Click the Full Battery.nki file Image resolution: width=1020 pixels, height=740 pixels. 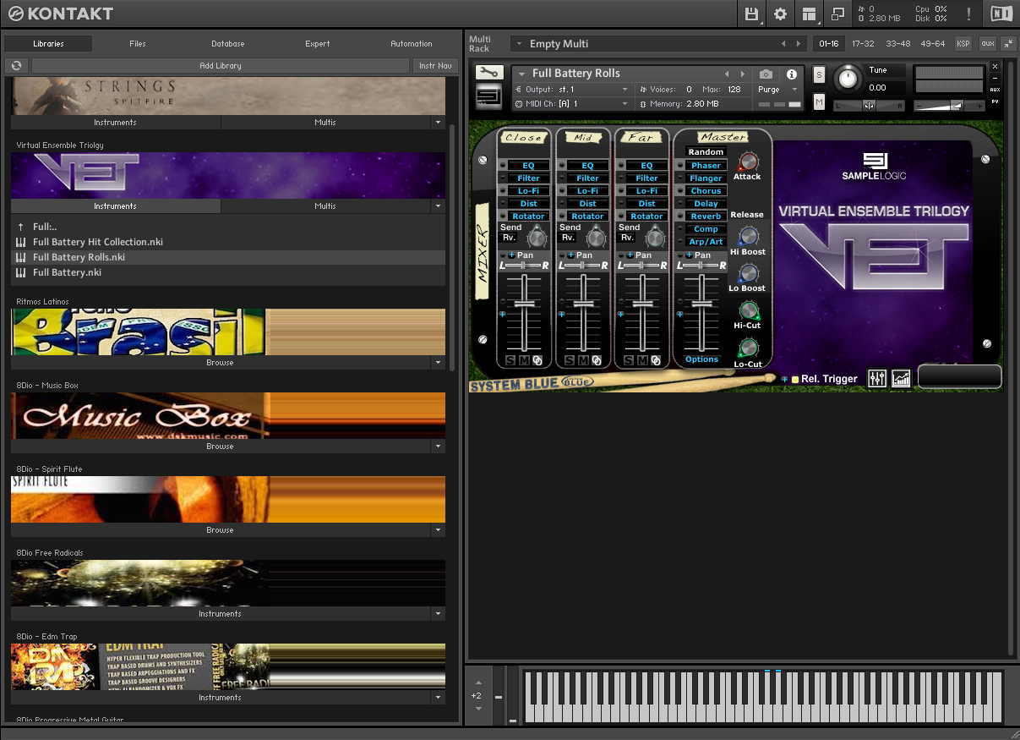pyautogui.click(x=67, y=272)
